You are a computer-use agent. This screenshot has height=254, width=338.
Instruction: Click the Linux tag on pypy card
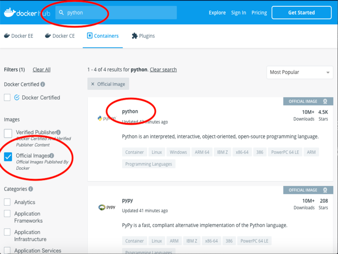[x=157, y=241]
